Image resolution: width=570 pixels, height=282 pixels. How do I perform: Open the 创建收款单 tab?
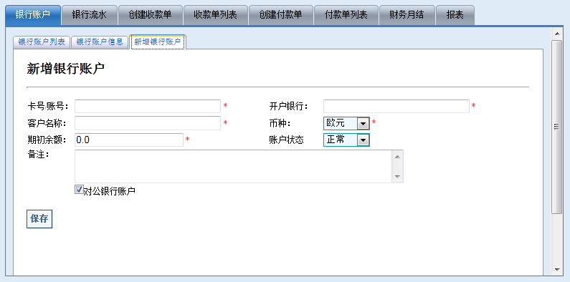click(x=150, y=15)
